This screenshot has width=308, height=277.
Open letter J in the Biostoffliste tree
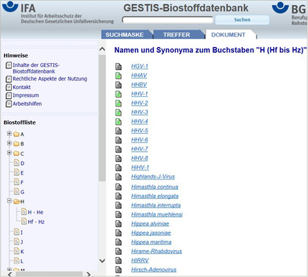[x=19, y=242]
